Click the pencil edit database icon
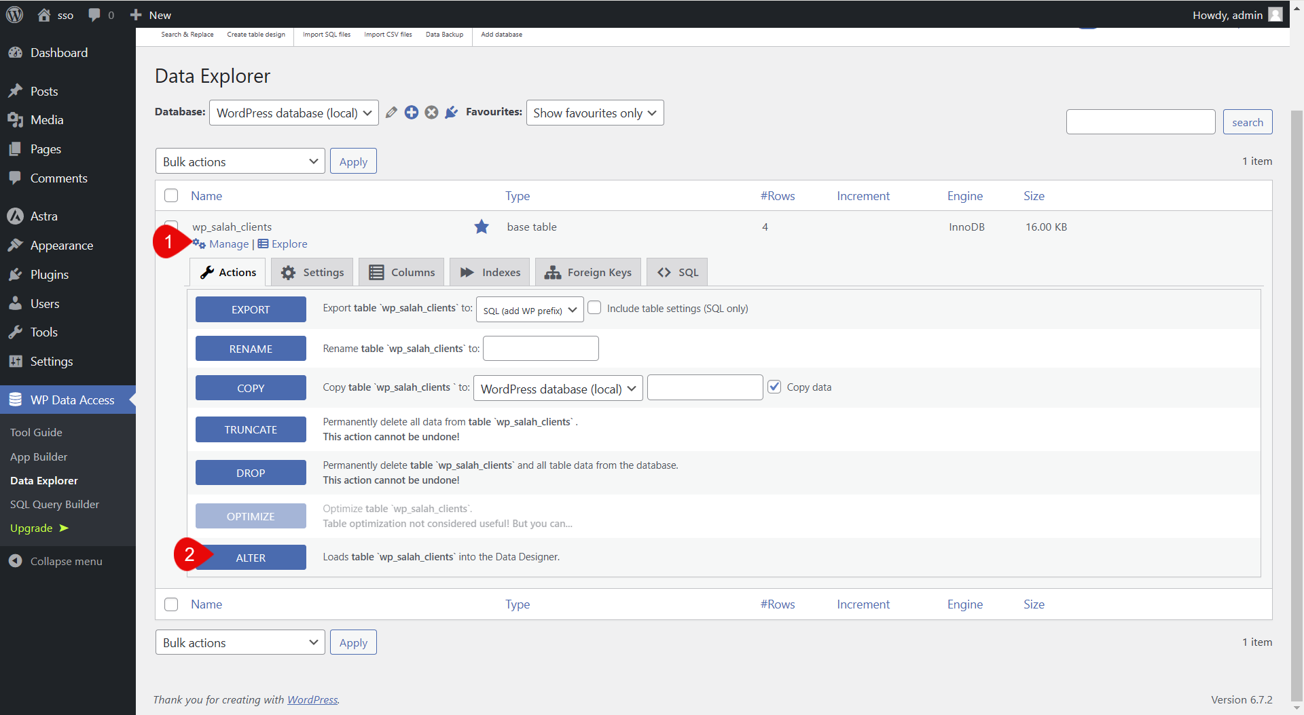The height and width of the screenshot is (715, 1304). click(x=391, y=113)
